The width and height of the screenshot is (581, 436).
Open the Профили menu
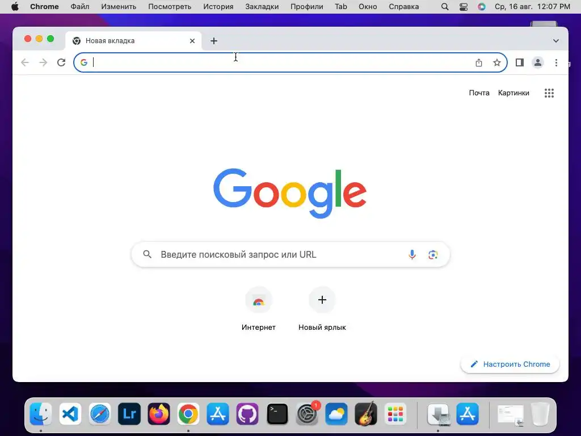click(307, 7)
